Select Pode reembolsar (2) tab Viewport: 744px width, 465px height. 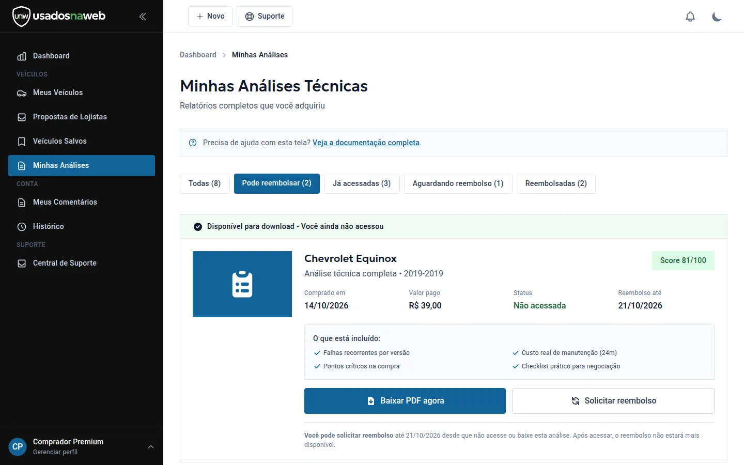277,183
